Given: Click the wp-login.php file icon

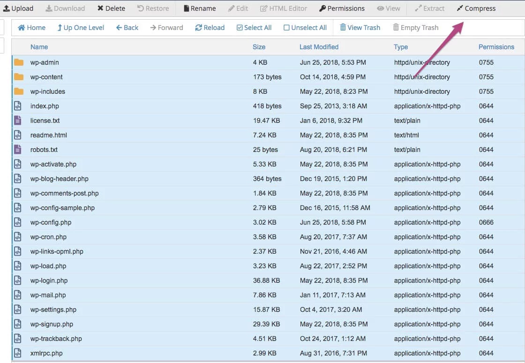Looking at the screenshot, I should click(x=18, y=280).
